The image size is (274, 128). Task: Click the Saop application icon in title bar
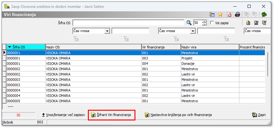tap(7, 7)
